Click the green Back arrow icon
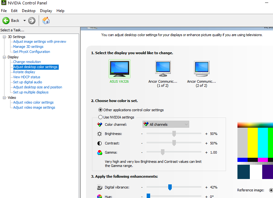Screen dimensions: 273x198 click(6, 21)
